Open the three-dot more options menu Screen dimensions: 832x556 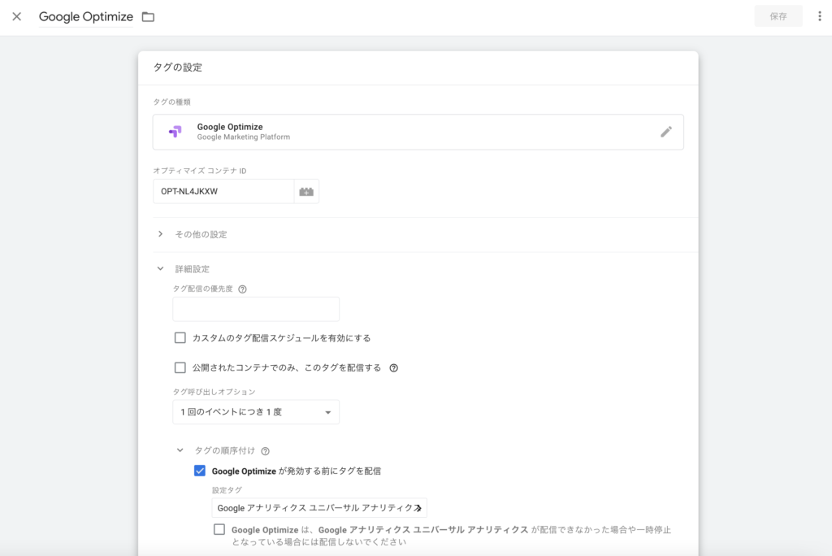click(819, 16)
